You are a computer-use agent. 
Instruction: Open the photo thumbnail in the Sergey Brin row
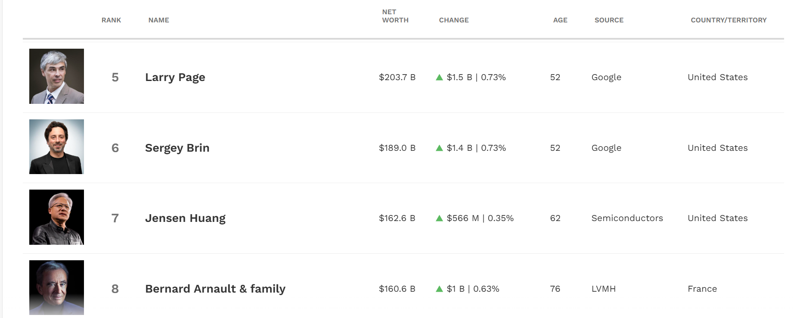pos(56,147)
